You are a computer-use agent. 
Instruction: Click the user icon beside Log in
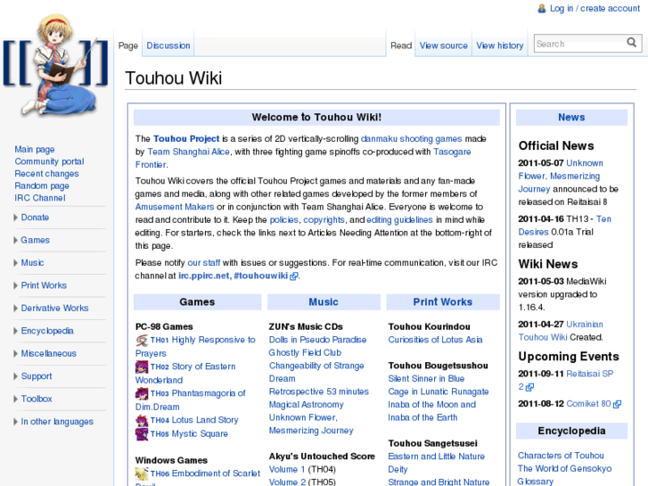tap(541, 9)
